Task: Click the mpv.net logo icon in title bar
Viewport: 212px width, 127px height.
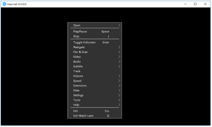Action: [4, 4]
